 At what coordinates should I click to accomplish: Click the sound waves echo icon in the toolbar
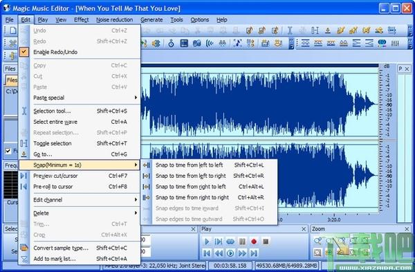click(210, 43)
